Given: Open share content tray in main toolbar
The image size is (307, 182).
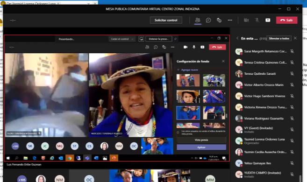Looking at the screenshot, I should coord(268,20).
